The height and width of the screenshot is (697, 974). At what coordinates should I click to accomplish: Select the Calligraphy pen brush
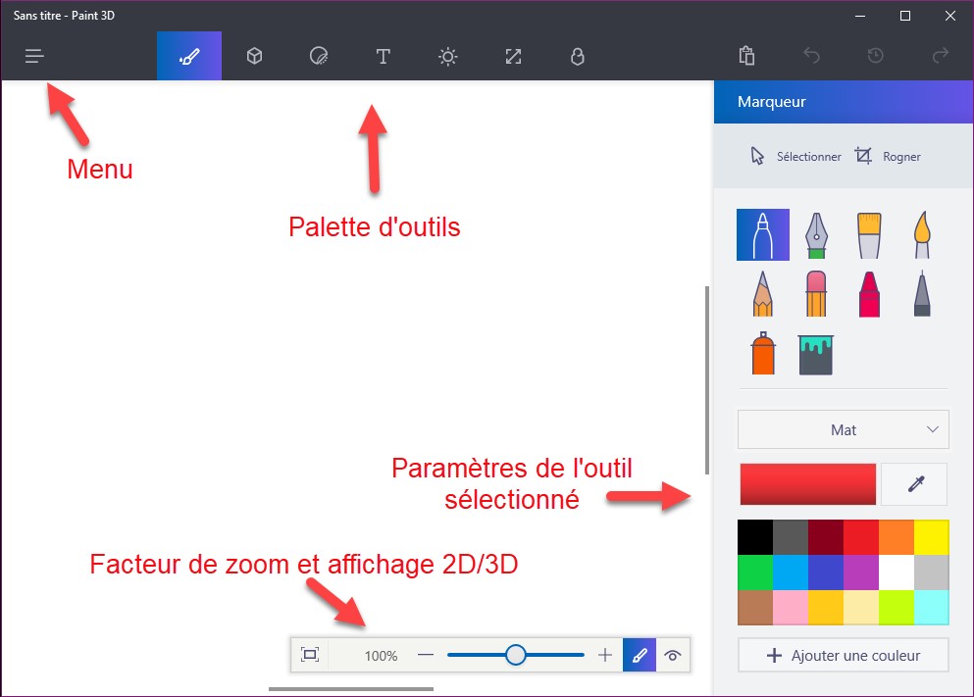pos(816,234)
